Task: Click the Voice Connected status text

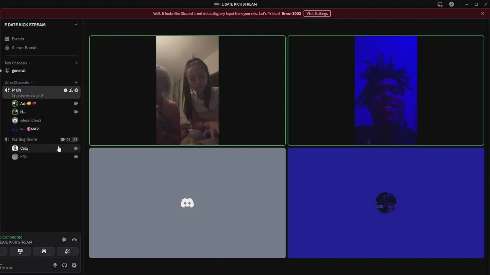Action: tap(11, 237)
